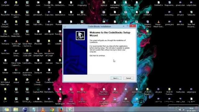
Task: Open VLC media player from the taskbar
Action: pos(43,110)
